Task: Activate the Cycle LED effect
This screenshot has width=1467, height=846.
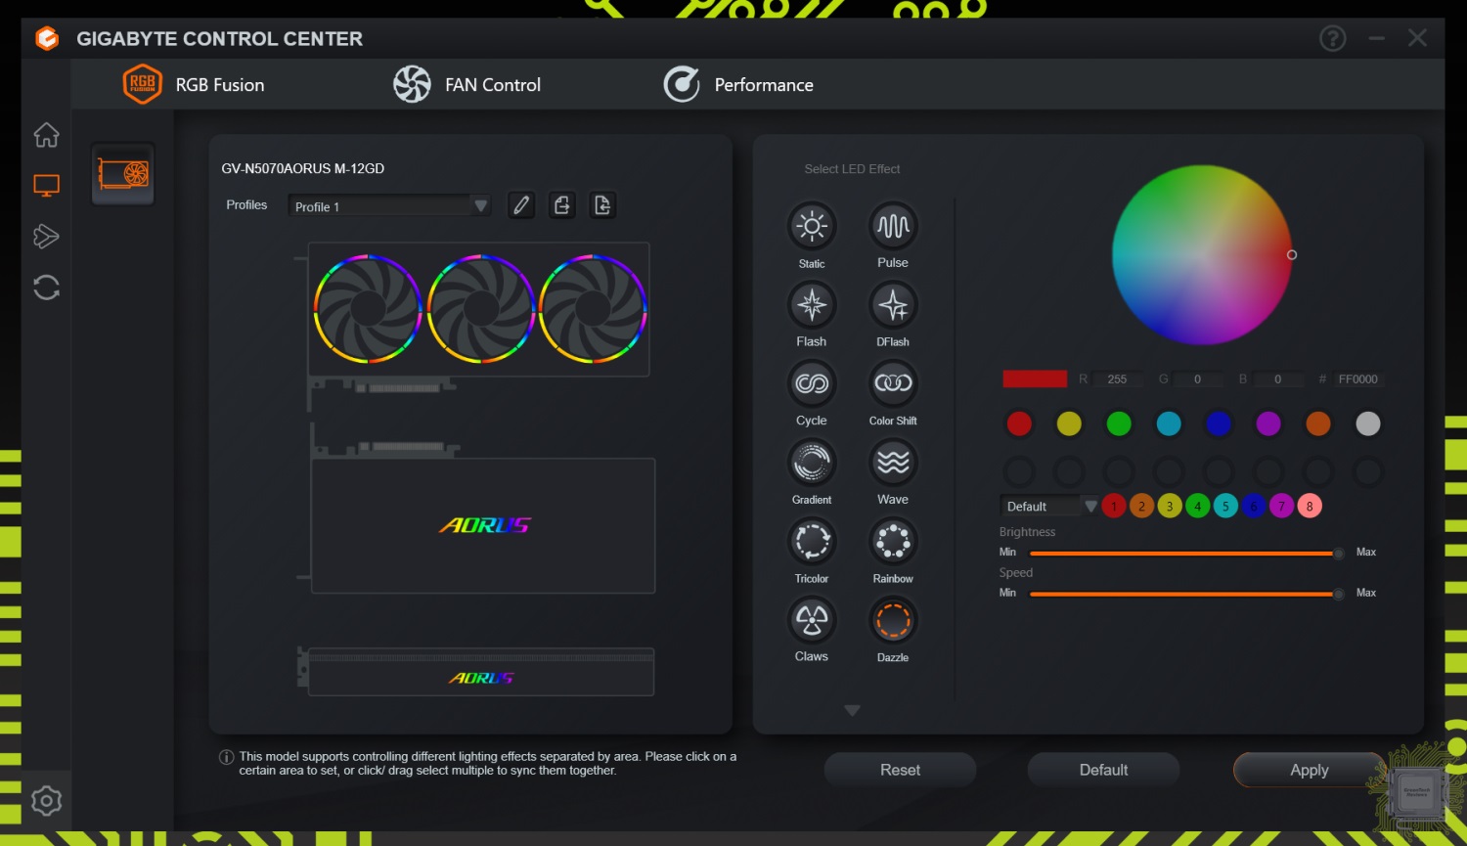Action: click(x=812, y=383)
